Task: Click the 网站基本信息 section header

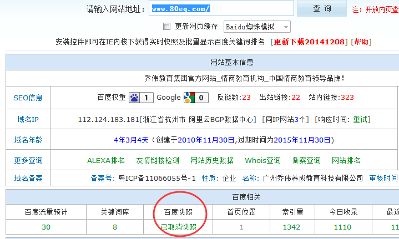Action: tap(231, 62)
